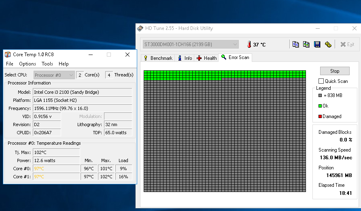Open HD Tune options via tools icon

328,44
